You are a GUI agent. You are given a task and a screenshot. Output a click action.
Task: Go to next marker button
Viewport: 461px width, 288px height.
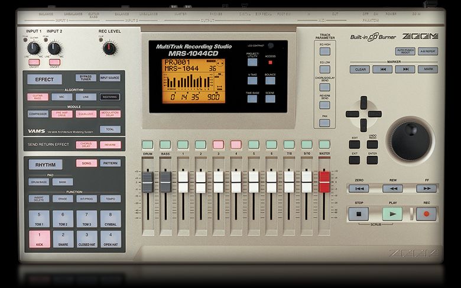[x=405, y=69]
